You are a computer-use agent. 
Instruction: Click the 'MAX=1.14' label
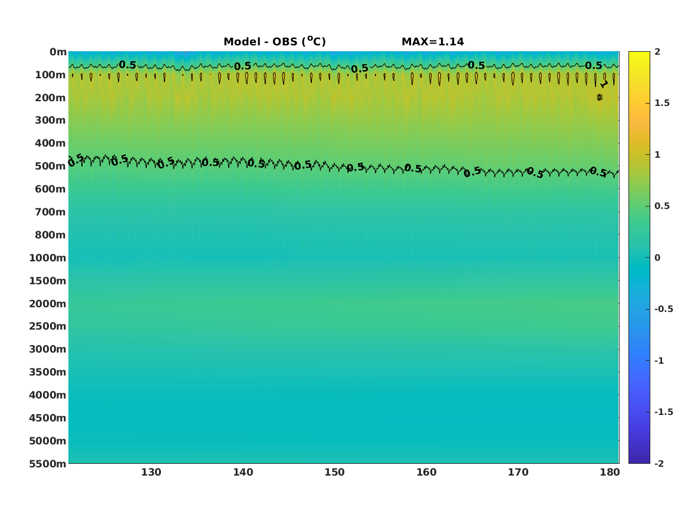(433, 42)
